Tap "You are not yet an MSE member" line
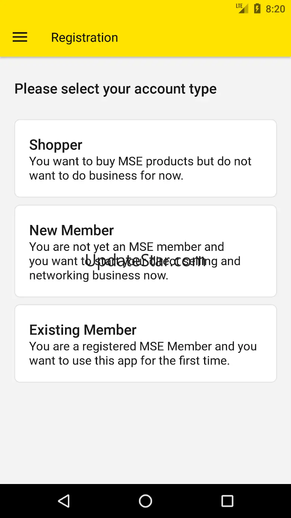This screenshot has height=518, width=291. click(x=126, y=247)
